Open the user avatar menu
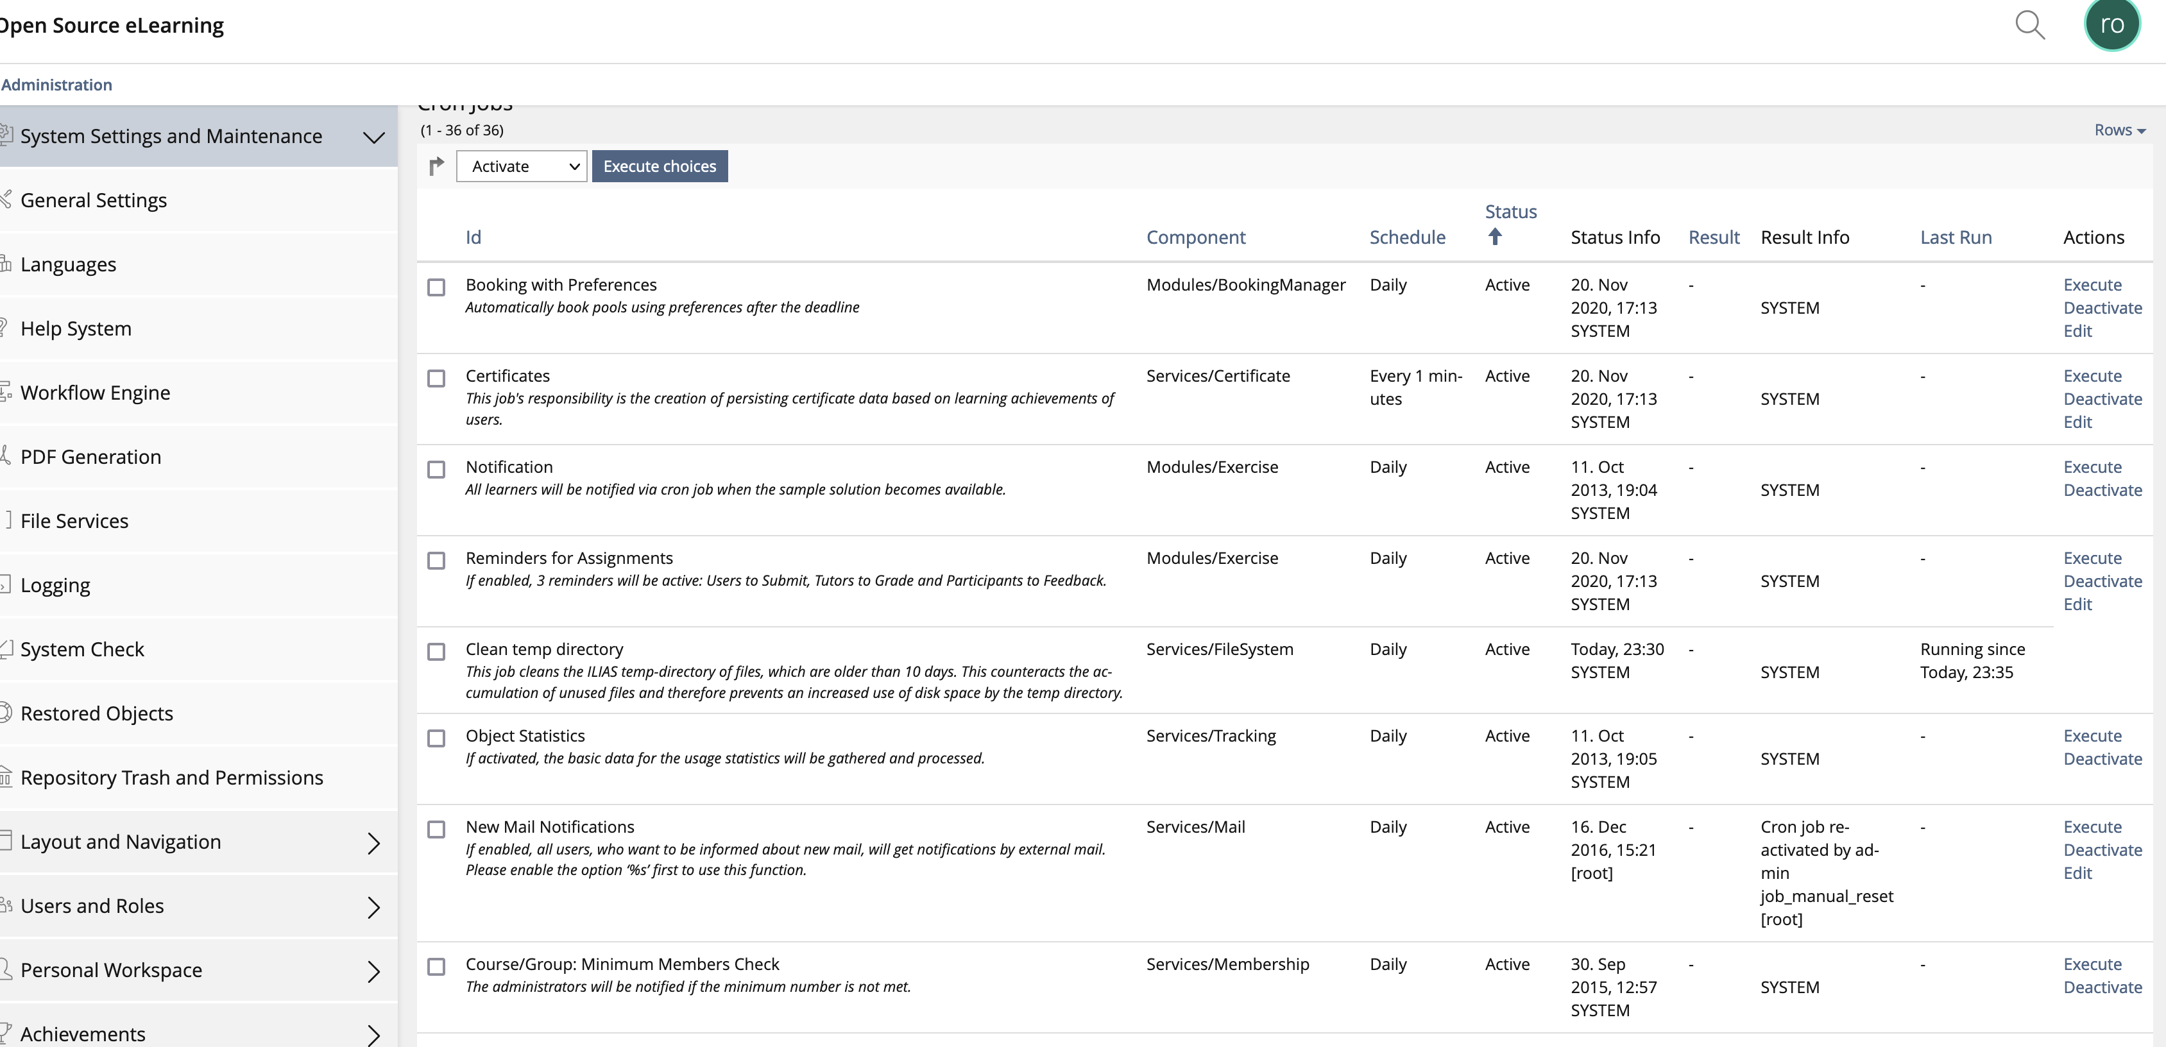The width and height of the screenshot is (2166, 1047). (2111, 25)
